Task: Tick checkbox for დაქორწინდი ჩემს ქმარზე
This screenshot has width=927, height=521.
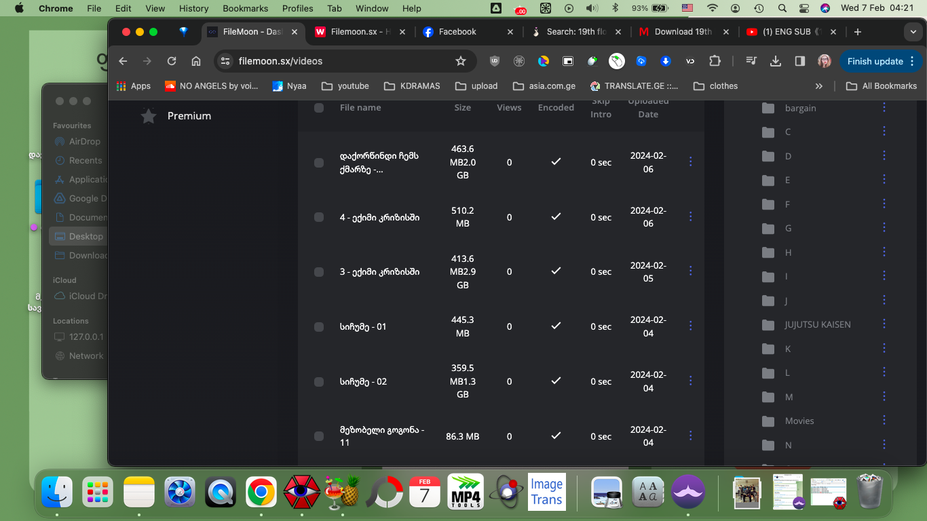Action: (319, 163)
